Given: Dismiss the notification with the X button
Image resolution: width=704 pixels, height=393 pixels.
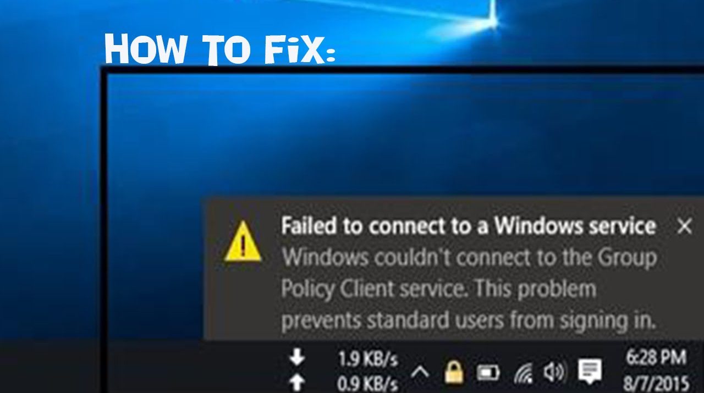Looking at the screenshot, I should (684, 226).
